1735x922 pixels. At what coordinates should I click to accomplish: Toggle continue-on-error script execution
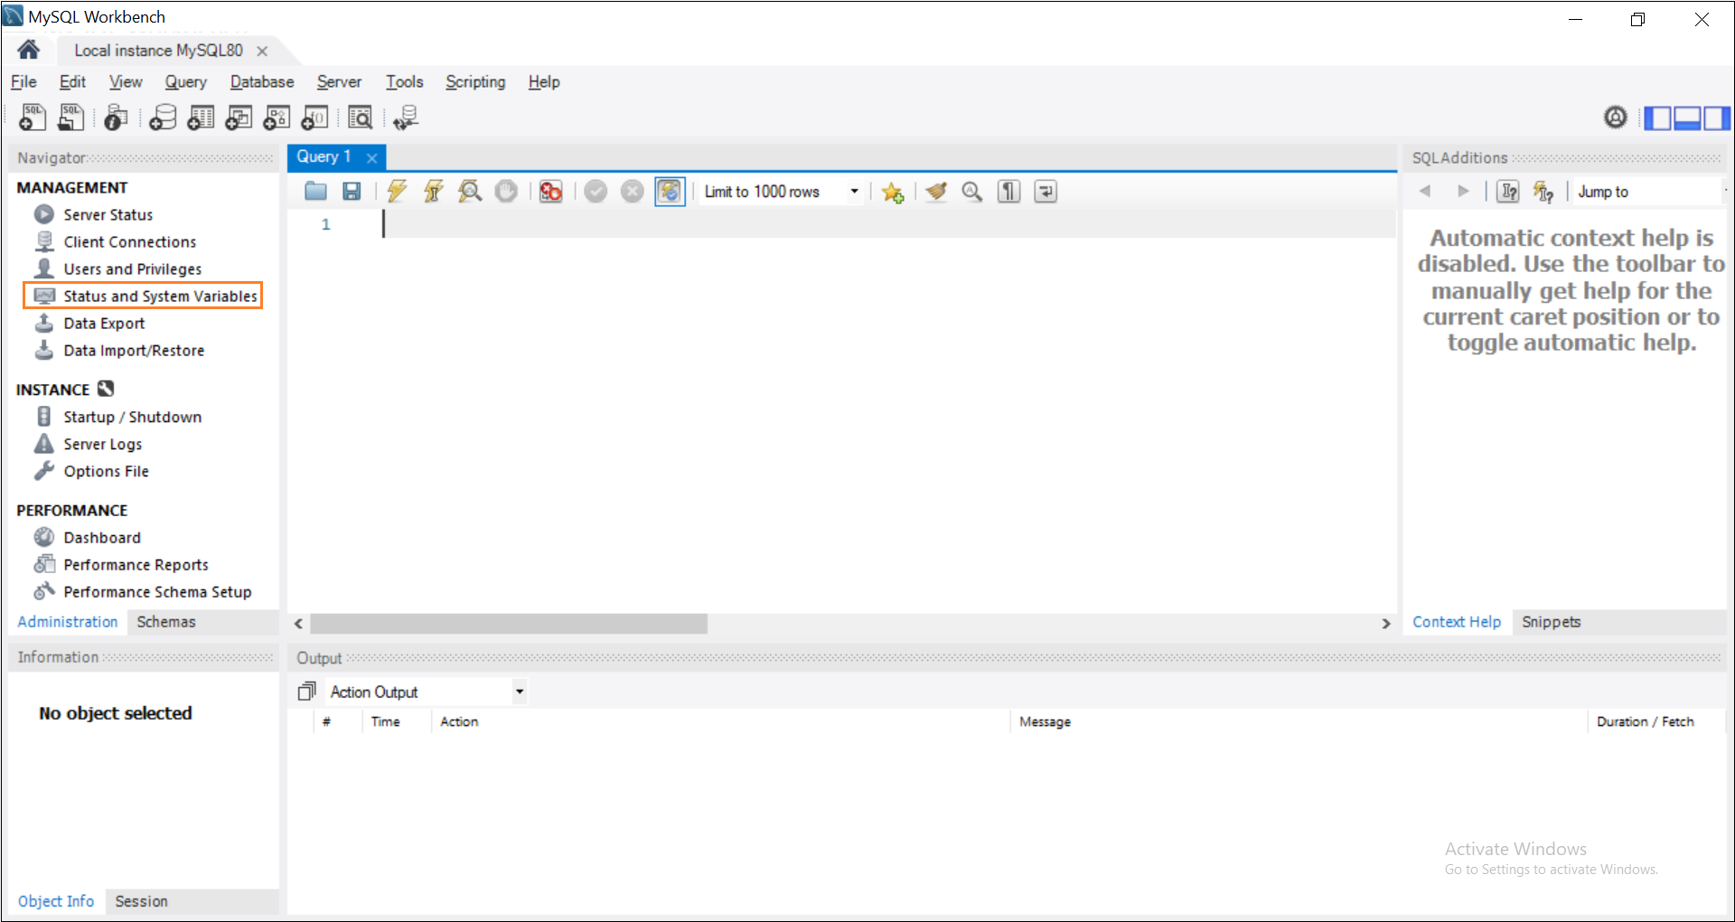pyautogui.click(x=550, y=192)
